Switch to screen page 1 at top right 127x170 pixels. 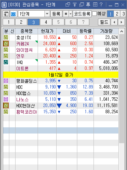(x=110, y=14)
